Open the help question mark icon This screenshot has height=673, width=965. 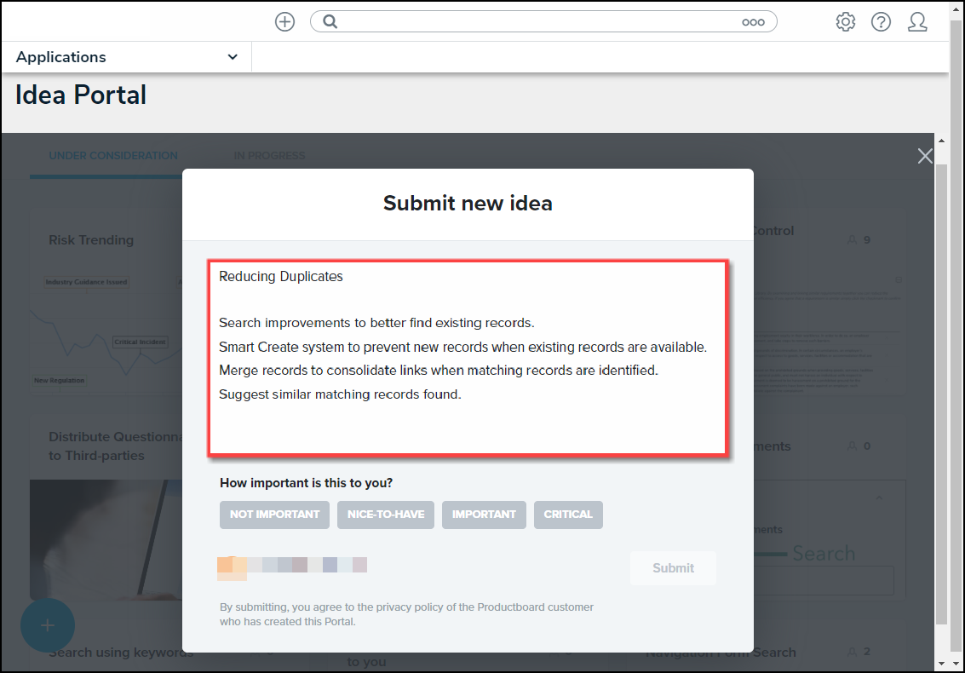(881, 21)
